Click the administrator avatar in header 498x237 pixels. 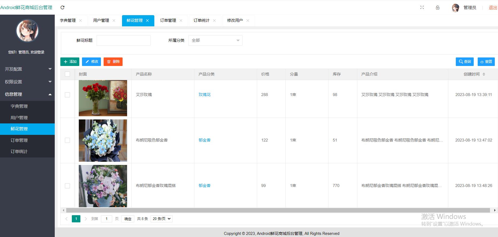[x=456, y=8]
